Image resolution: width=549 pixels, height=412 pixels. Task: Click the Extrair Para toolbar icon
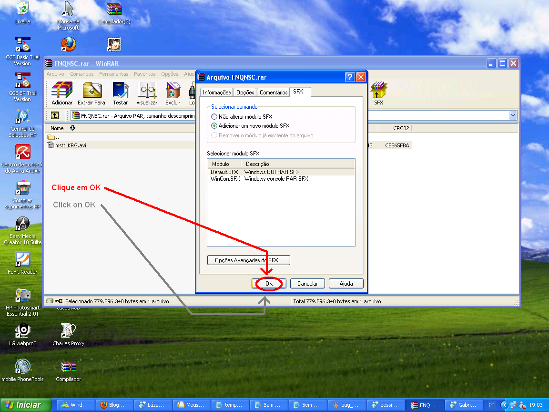(91, 93)
